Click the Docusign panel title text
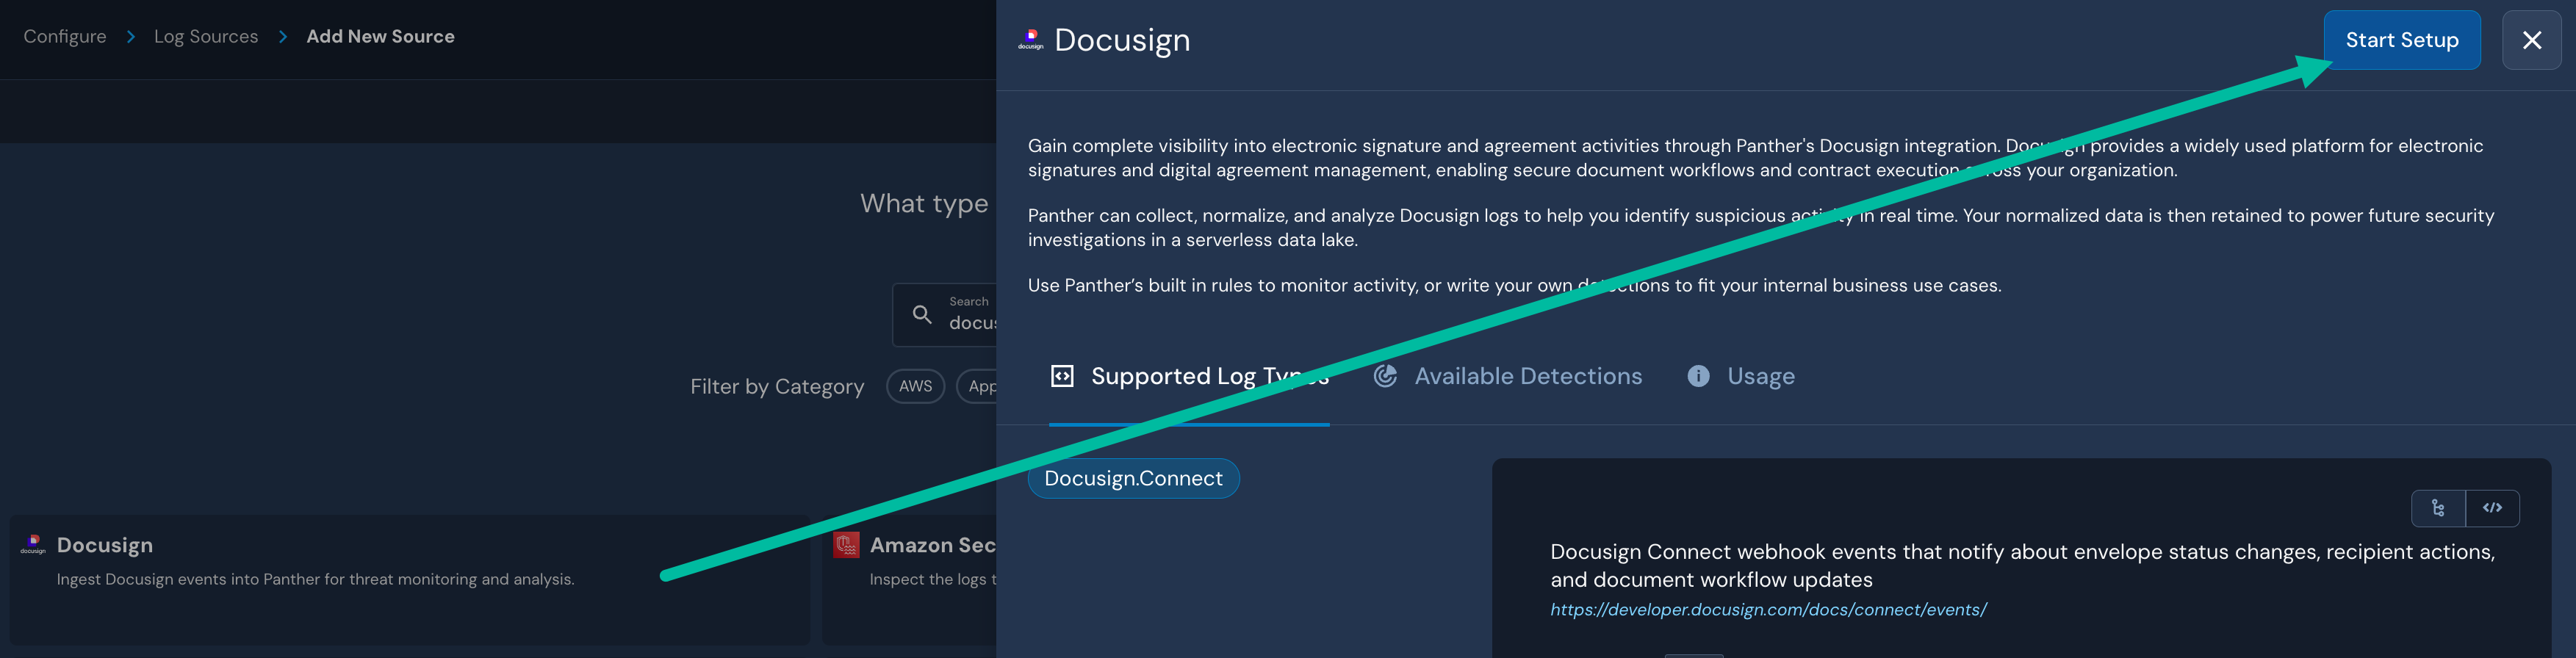2576x658 pixels. 1122,40
